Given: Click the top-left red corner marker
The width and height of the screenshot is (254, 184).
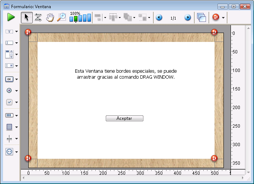Looking at the screenshot, I should click(28, 32).
